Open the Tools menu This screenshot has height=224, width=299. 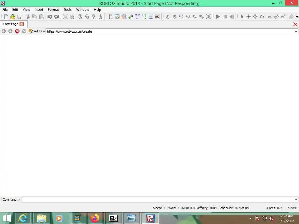67,10
